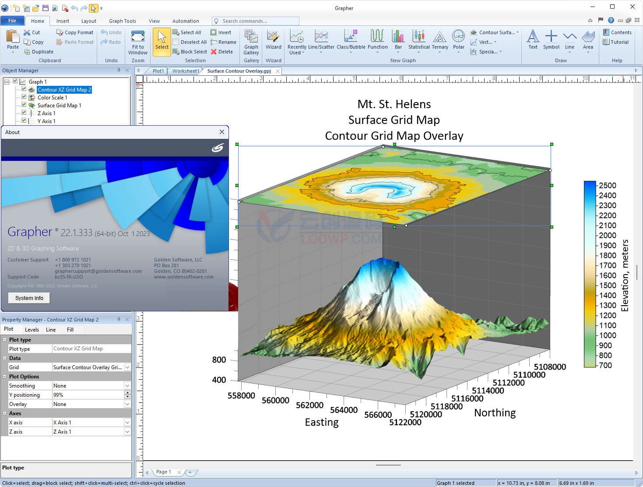Choose Class/Bubble graph type icon
This screenshot has height=487, width=643.
click(x=351, y=36)
